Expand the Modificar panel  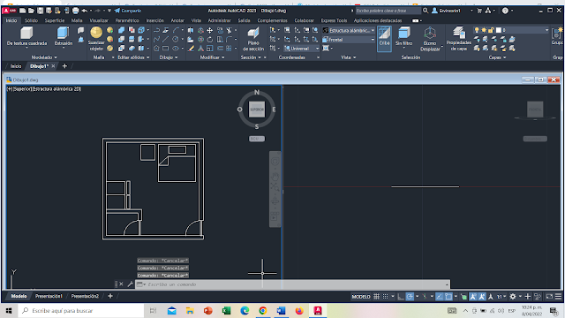212,57
